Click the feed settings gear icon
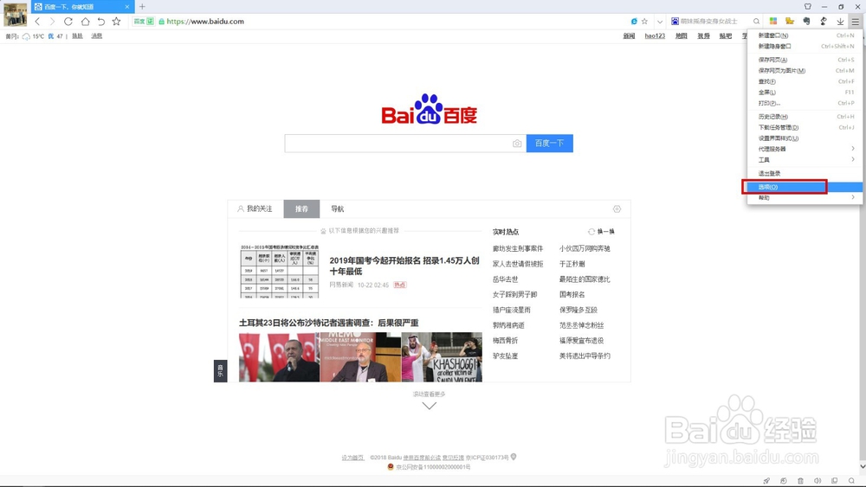The height and width of the screenshot is (487, 866). tap(617, 209)
